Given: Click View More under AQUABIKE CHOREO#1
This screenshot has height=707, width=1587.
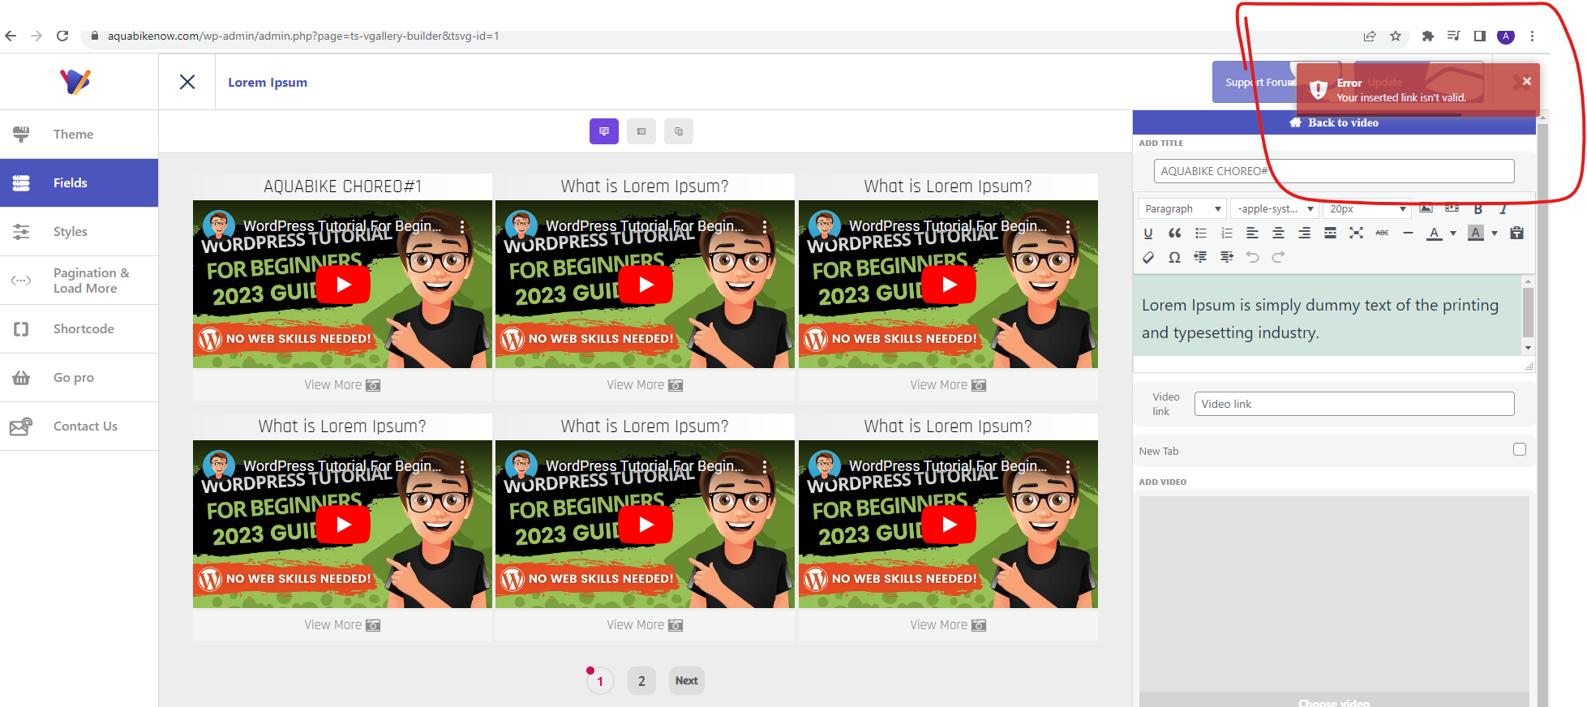Looking at the screenshot, I should tap(342, 385).
